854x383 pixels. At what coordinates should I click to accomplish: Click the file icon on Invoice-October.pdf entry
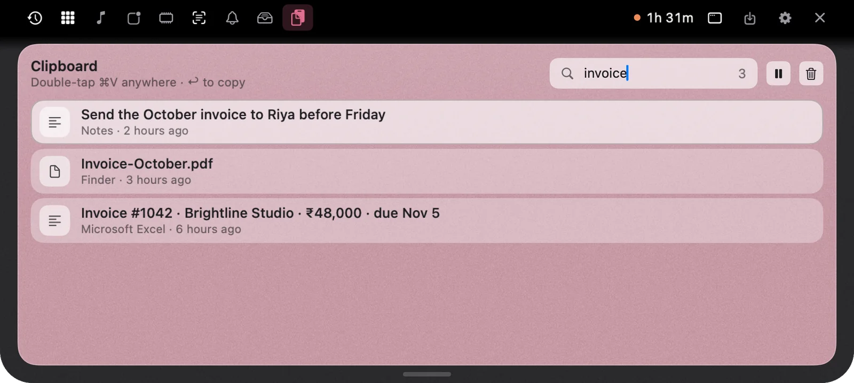[x=54, y=171]
